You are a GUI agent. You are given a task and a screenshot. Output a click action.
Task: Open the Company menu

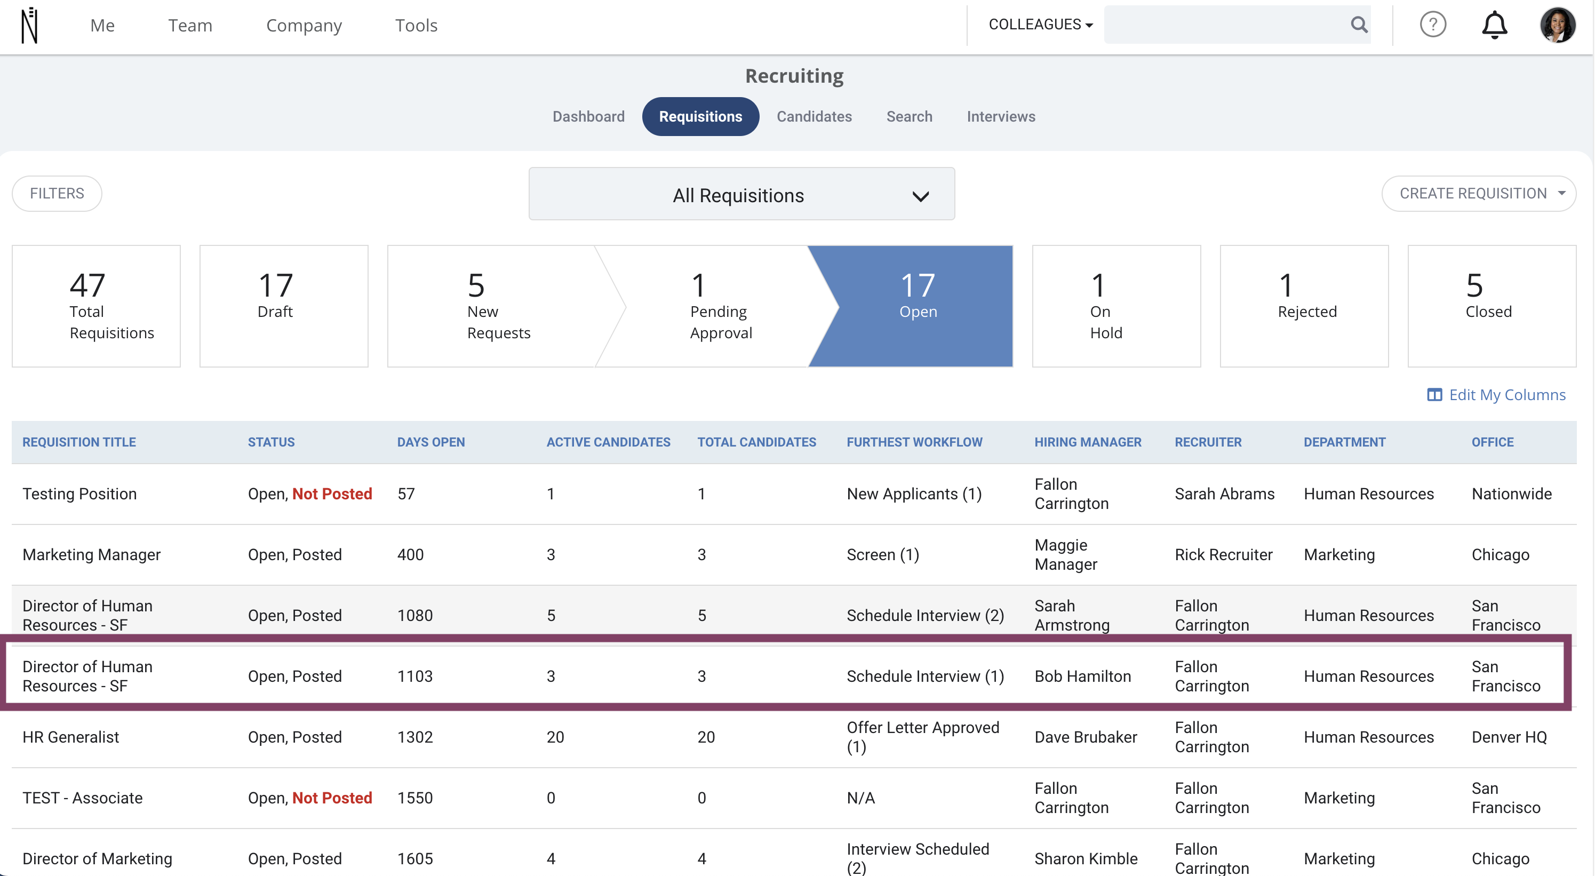(304, 26)
